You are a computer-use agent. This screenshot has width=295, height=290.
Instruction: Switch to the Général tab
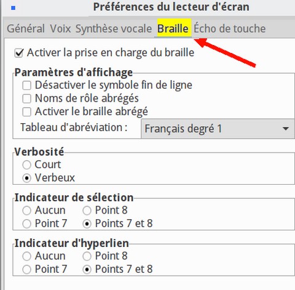pos(26,28)
